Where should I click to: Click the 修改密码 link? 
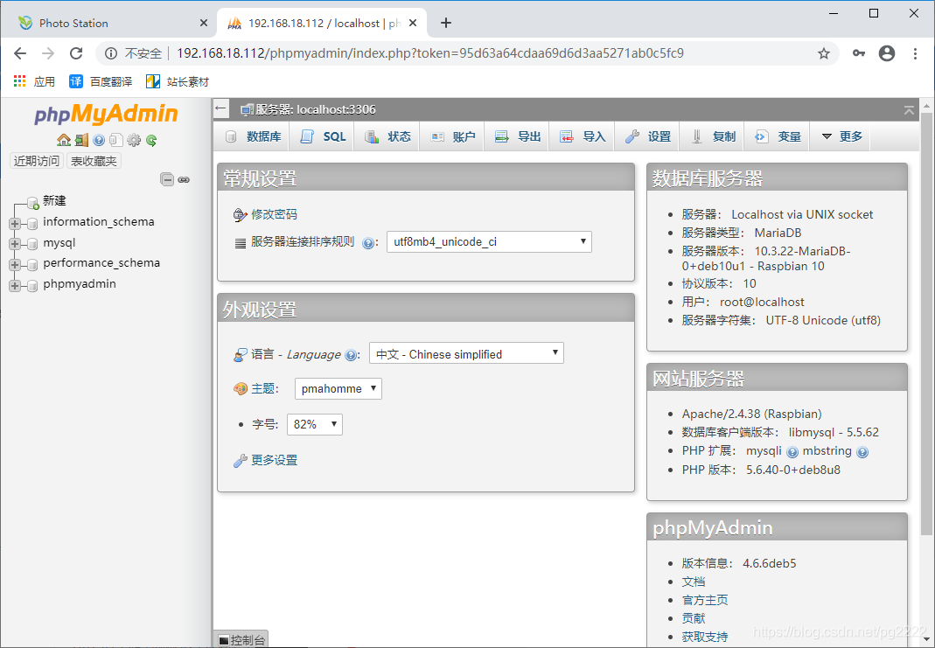tap(274, 214)
